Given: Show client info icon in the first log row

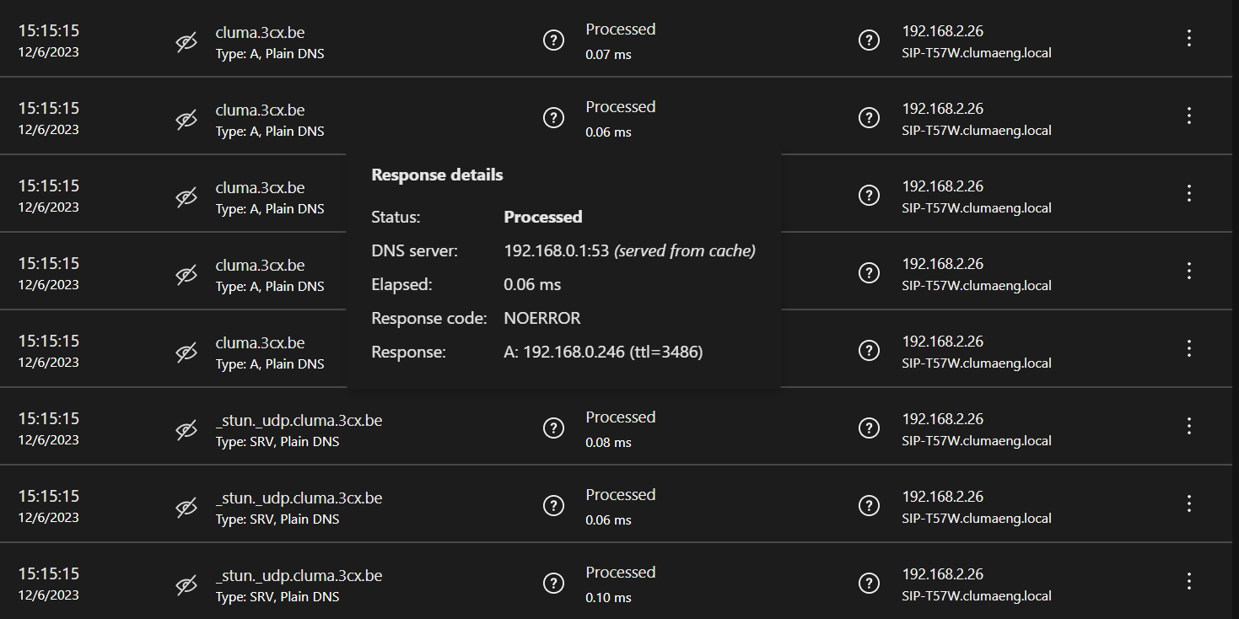Looking at the screenshot, I should click(x=869, y=40).
